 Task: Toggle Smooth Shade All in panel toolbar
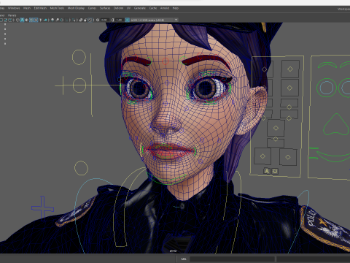click(22, 20)
